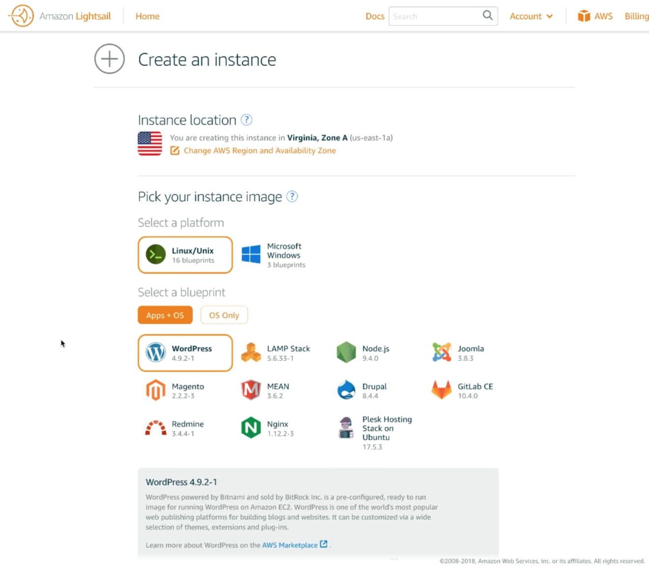This screenshot has width=649, height=566.
Task: Open help for Instance location
Action: point(247,120)
